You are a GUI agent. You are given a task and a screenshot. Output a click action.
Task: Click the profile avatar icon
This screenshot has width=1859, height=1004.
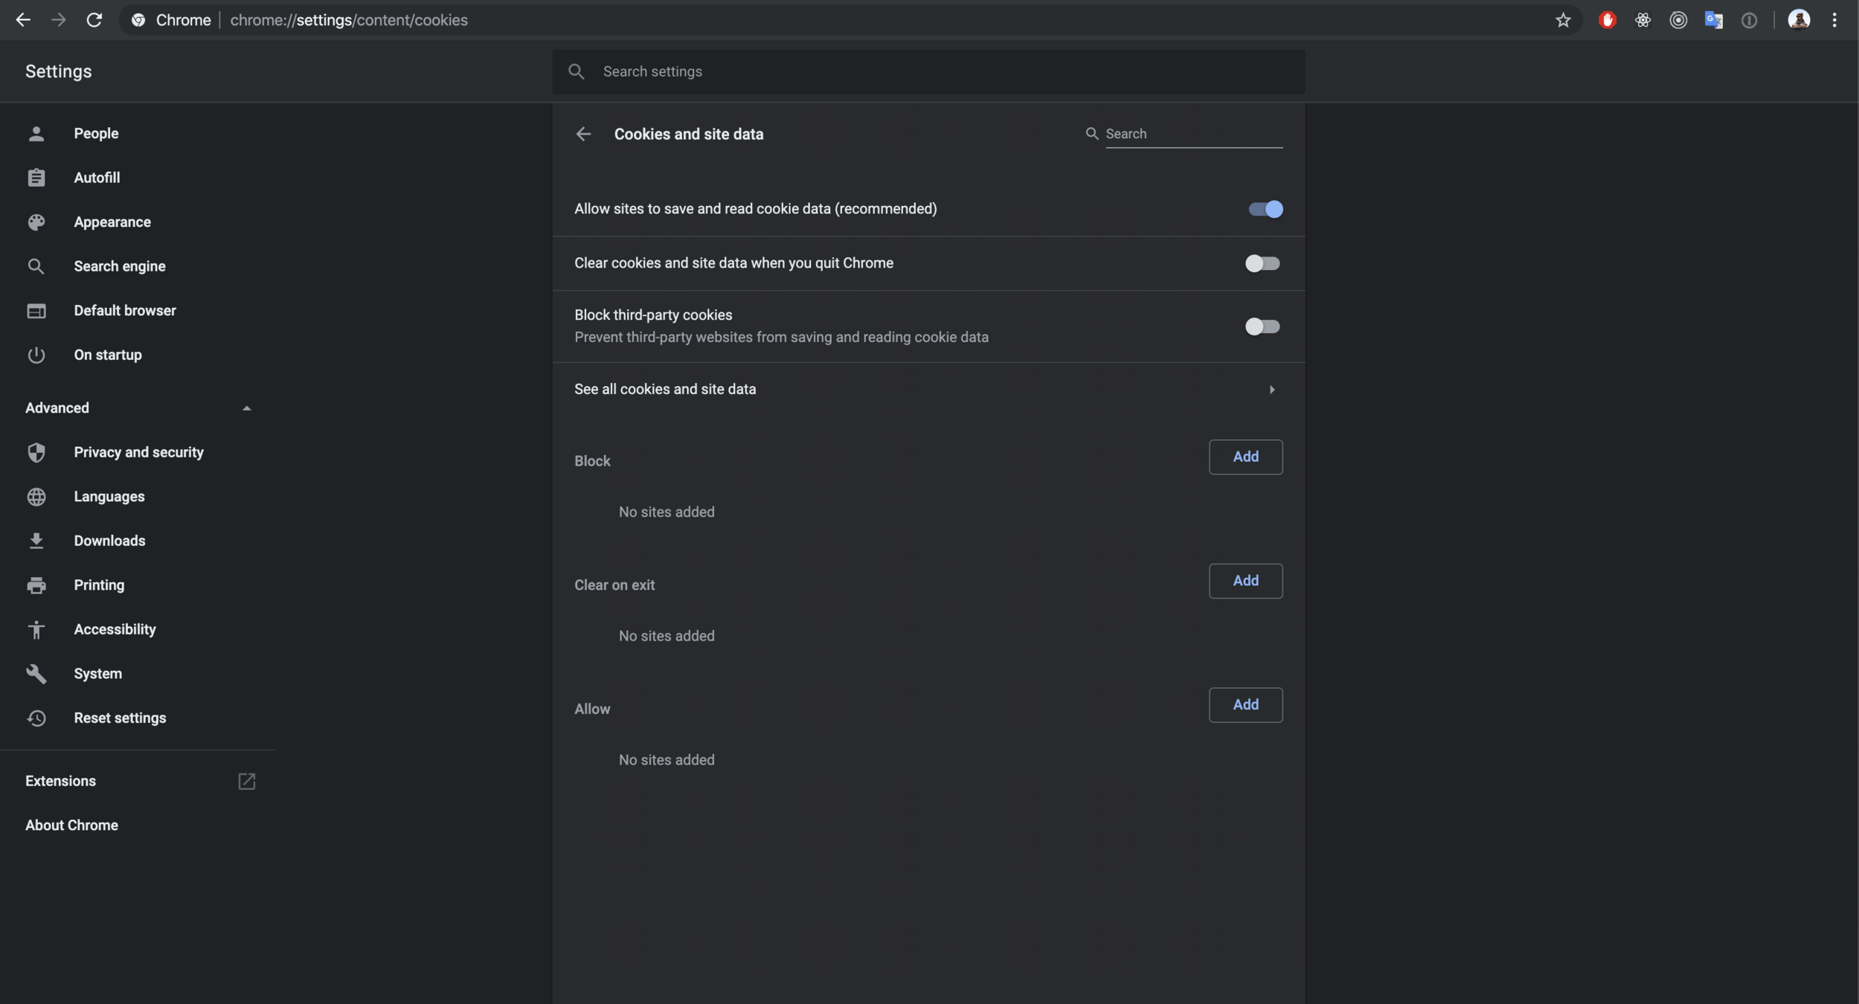point(1798,20)
